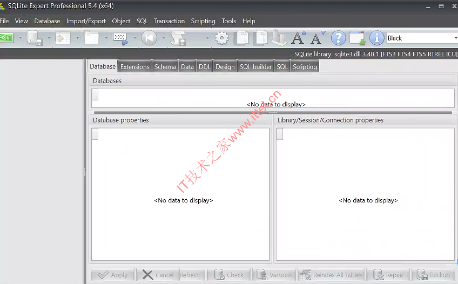
Task: Click the Database properties grid indicator cell
Action: click(95, 134)
